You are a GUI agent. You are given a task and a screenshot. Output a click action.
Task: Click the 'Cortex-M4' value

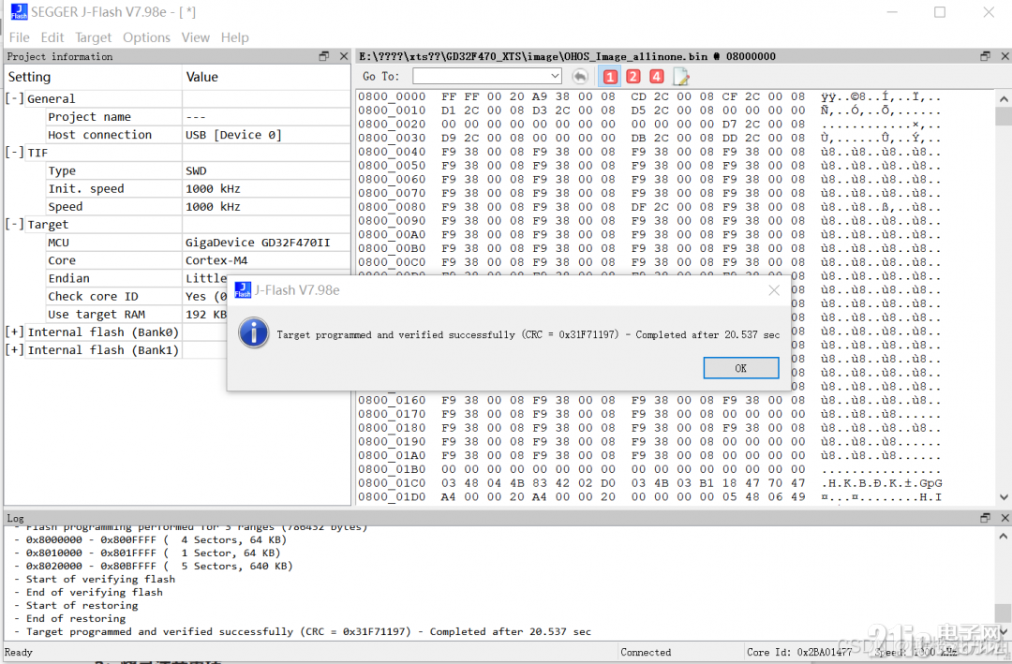point(216,260)
